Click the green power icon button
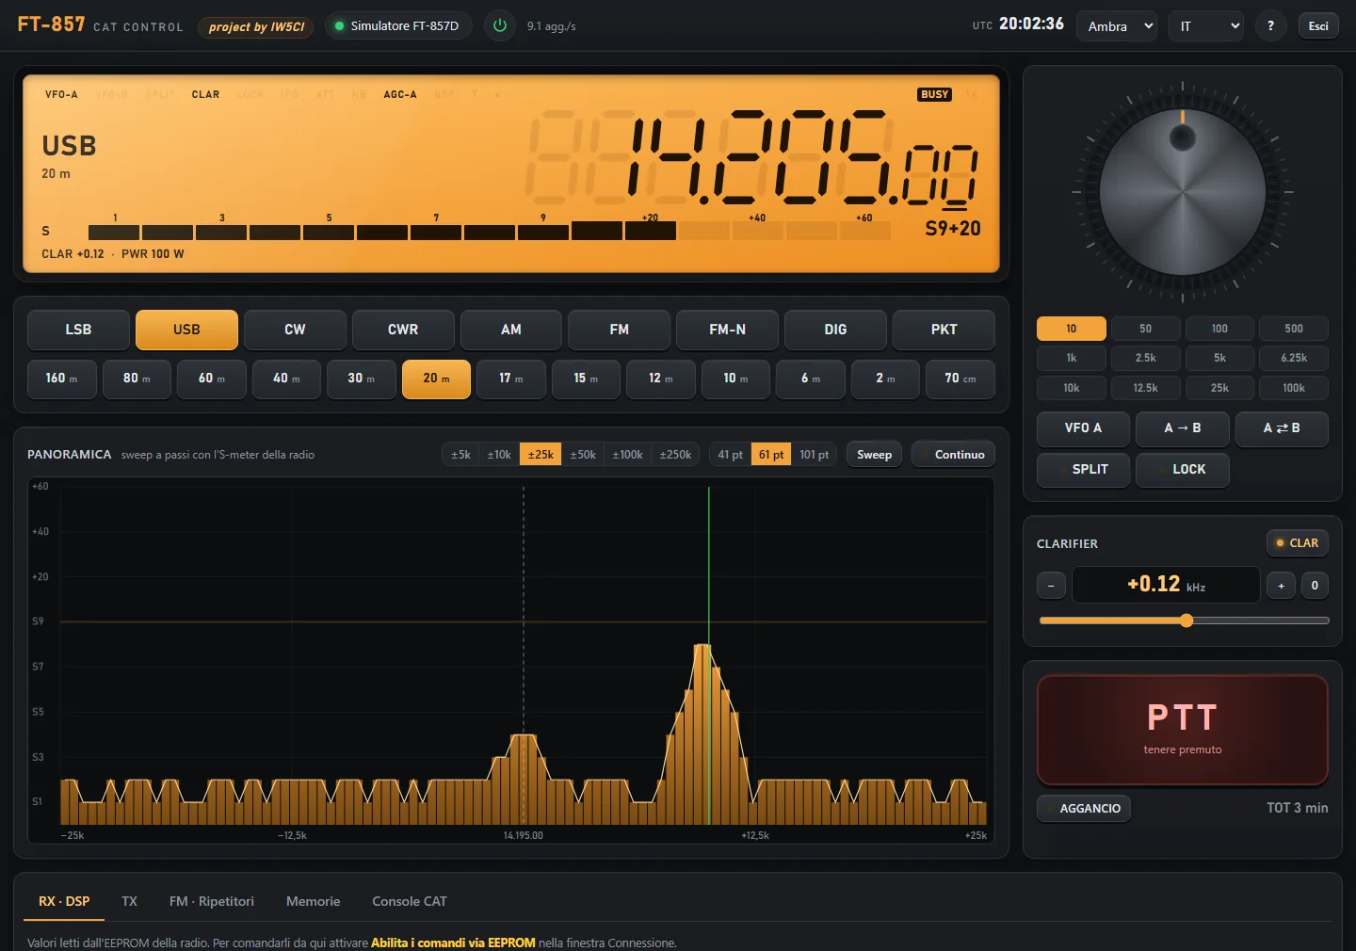This screenshot has width=1356, height=951. tap(500, 25)
